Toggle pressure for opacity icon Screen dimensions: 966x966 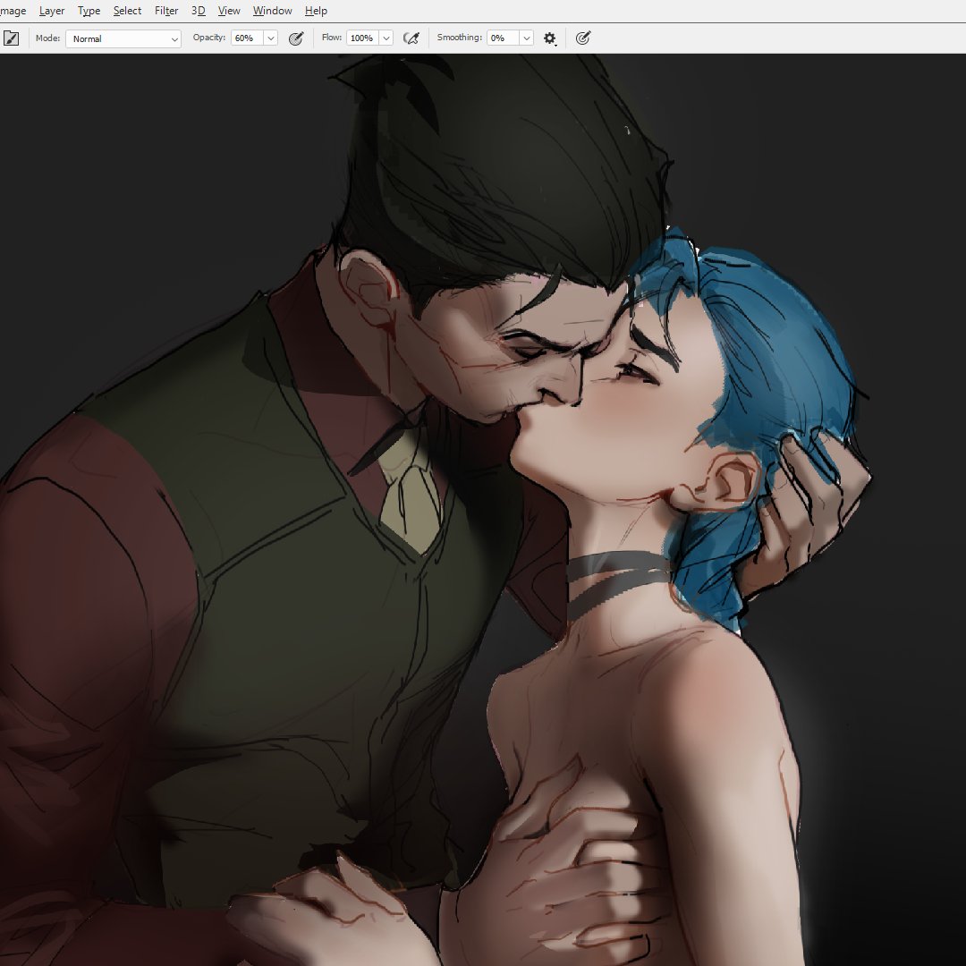(296, 38)
